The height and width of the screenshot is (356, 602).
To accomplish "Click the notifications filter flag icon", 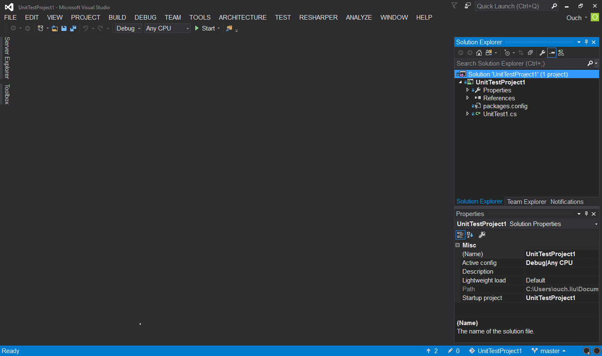I will 454,6.
